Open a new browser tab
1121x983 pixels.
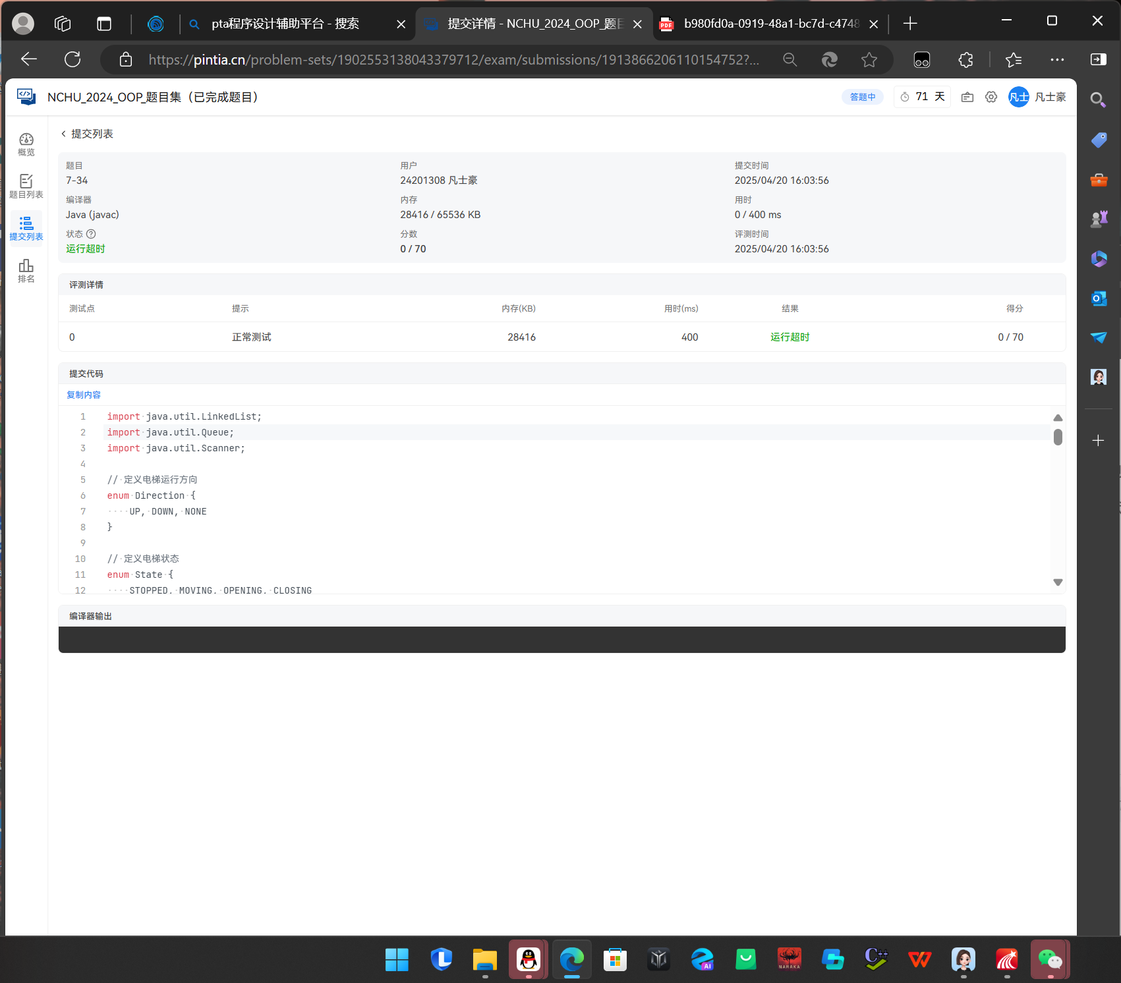click(x=910, y=24)
